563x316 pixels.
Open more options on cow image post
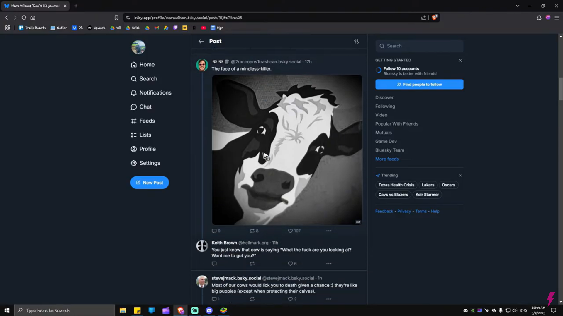pos(329,231)
